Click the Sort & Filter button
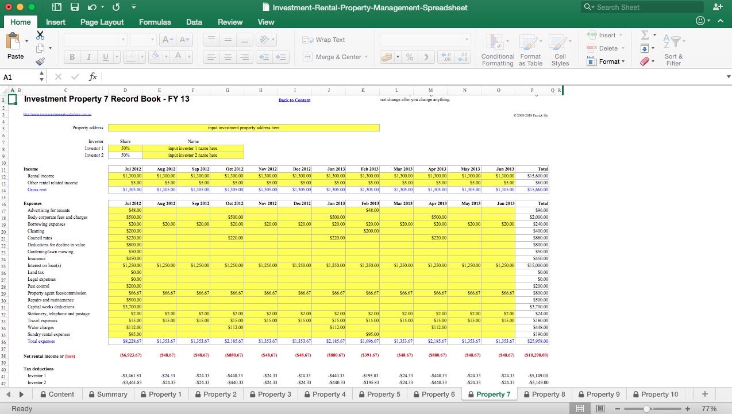732x414 pixels. 673,49
